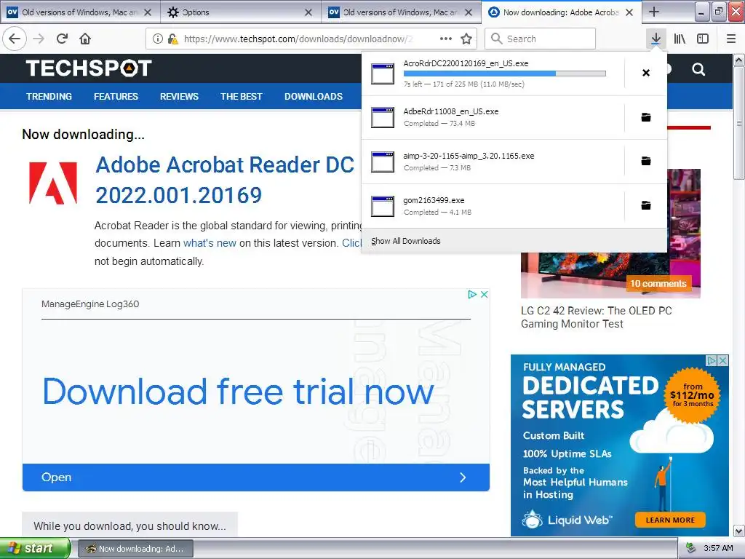Click the AdChoices icon on ManageEngine ad
745x559 pixels.
coord(472,295)
